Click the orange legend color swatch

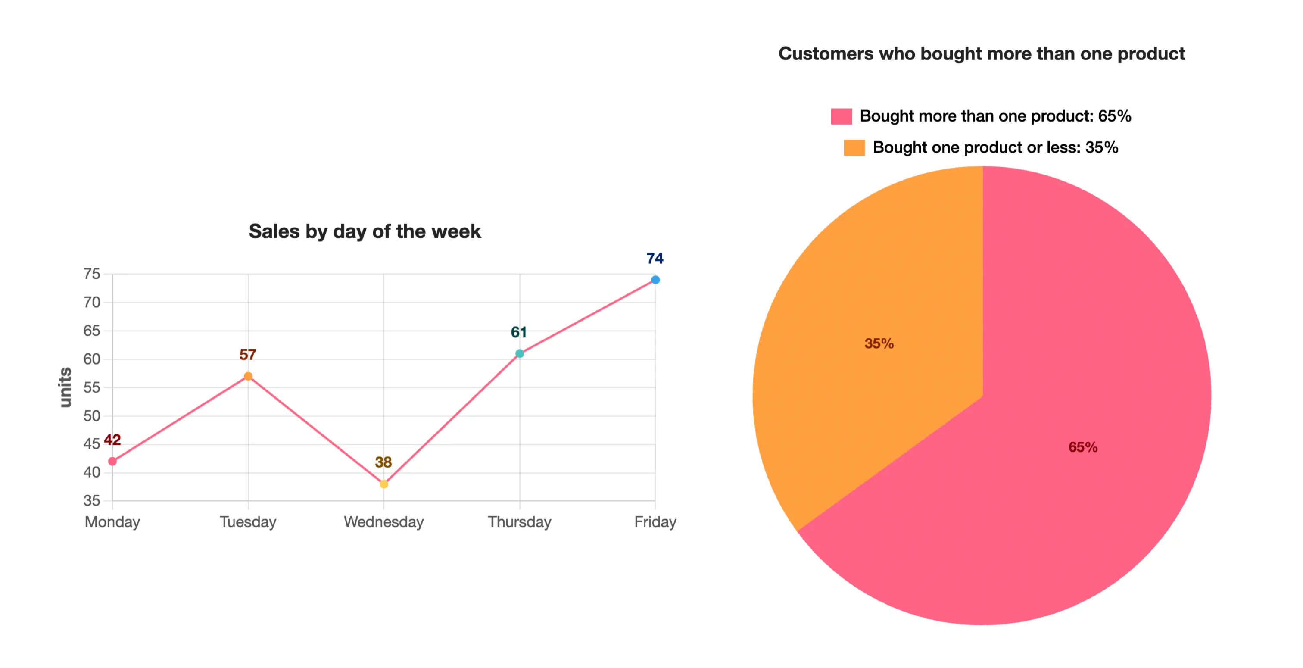pos(854,148)
